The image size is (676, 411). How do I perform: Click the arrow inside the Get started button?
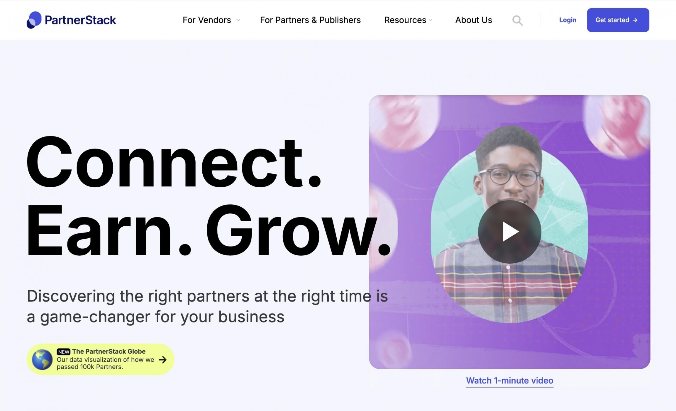[635, 20]
